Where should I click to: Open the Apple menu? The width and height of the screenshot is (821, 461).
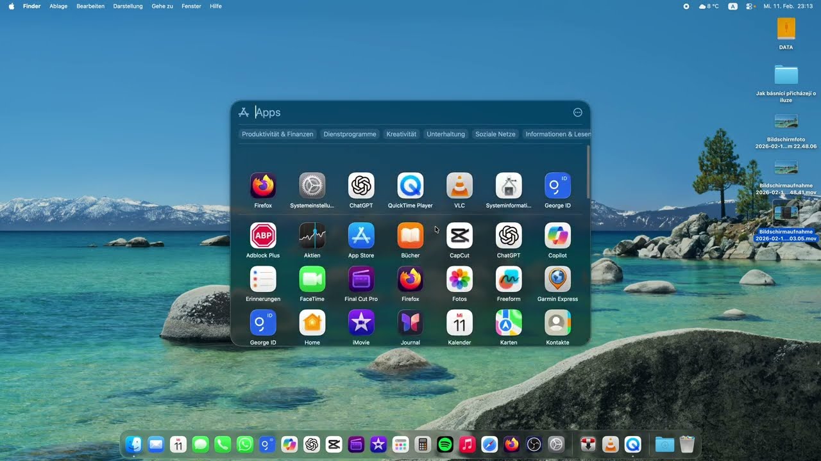[11, 6]
